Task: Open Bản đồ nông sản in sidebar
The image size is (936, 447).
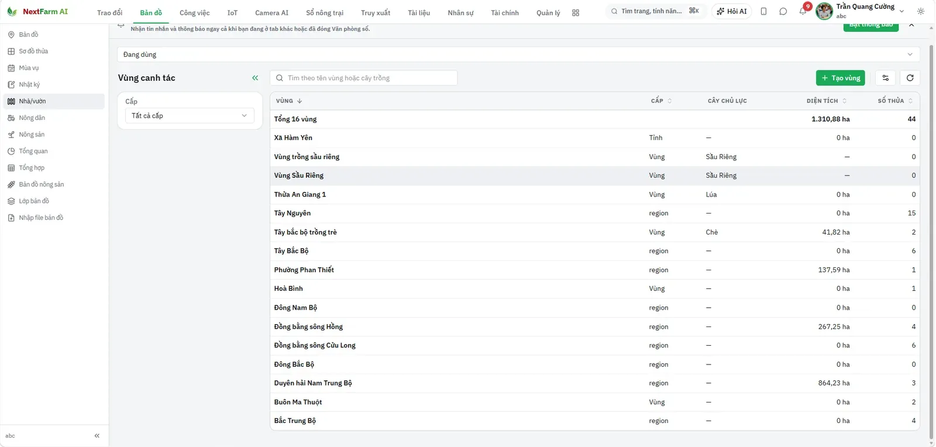Action: 54,184
